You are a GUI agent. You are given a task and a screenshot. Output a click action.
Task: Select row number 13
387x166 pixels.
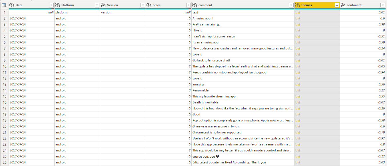pyautogui.click(x=4, y=84)
